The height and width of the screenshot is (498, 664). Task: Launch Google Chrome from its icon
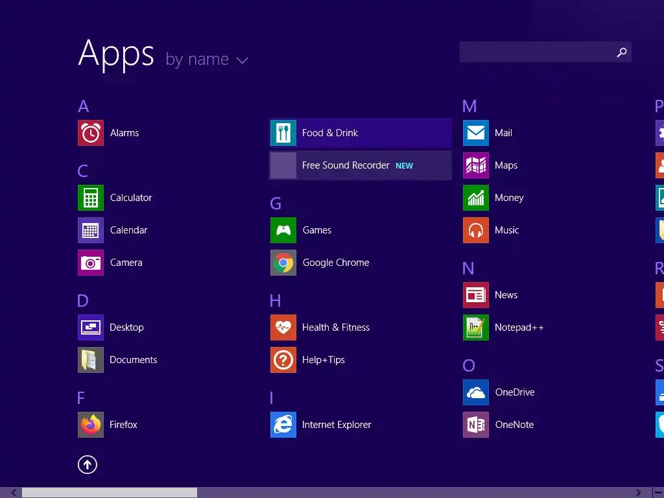pos(283,263)
